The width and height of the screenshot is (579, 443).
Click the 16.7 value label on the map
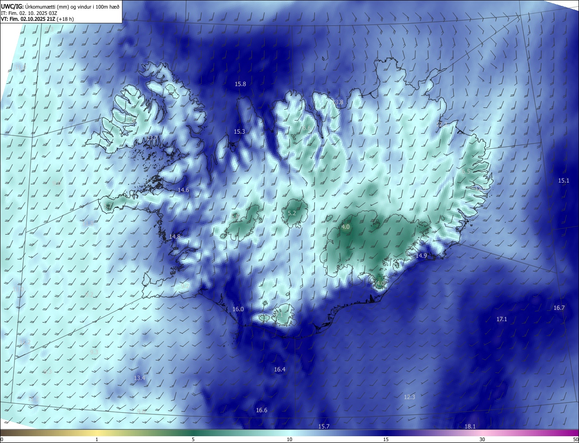[559, 308]
